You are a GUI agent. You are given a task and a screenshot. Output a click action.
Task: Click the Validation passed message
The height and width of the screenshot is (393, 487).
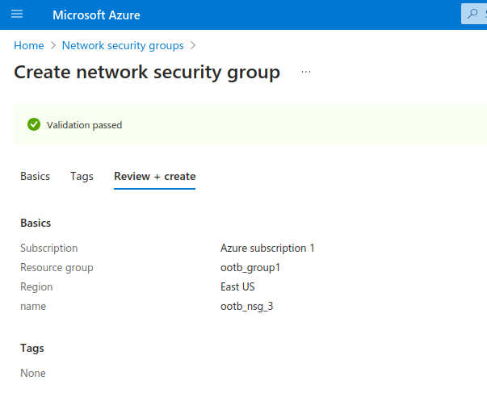(84, 125)
